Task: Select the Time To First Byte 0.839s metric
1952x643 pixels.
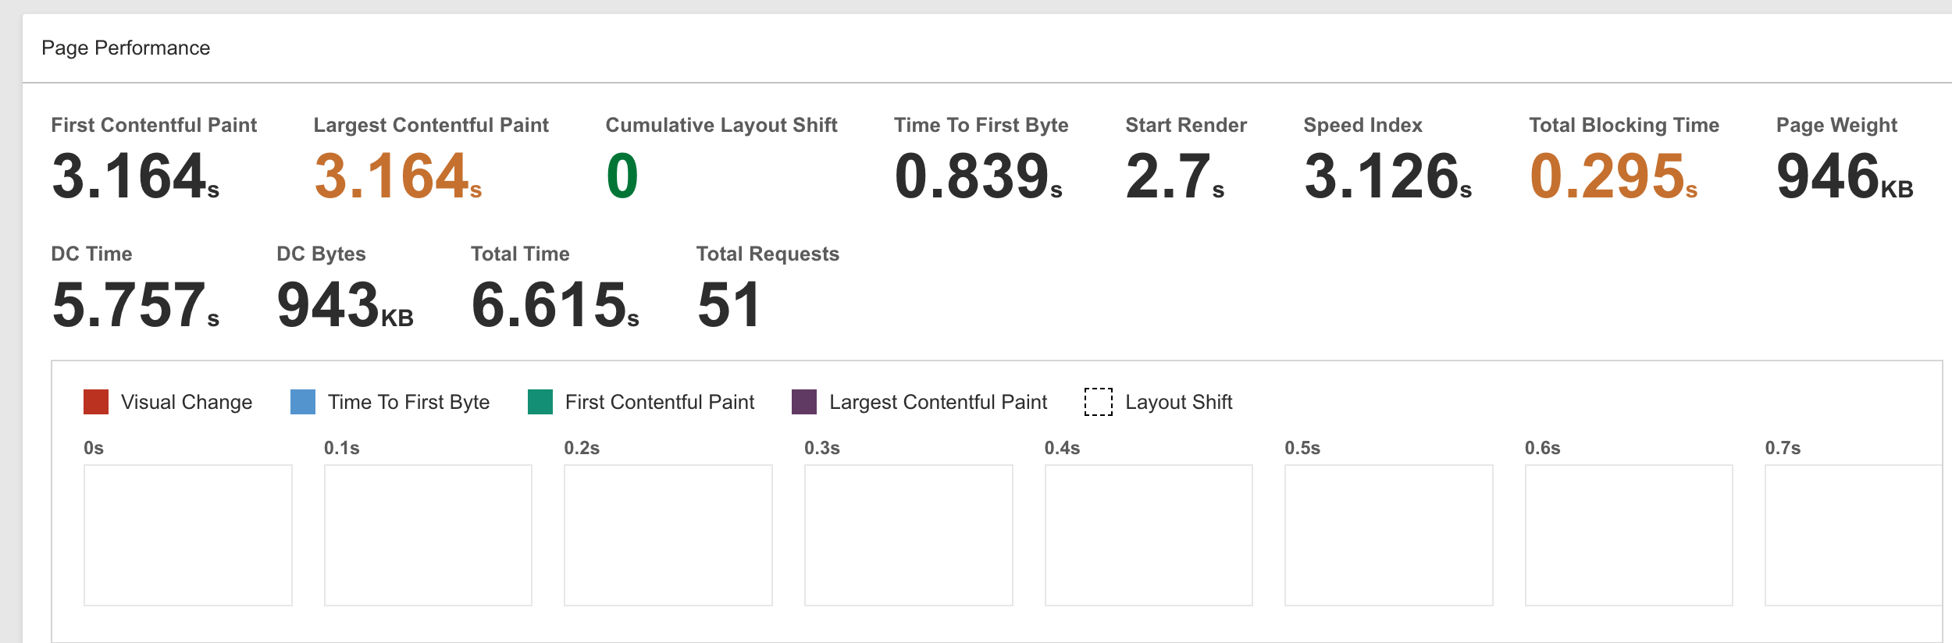Action: click(978, 176)
